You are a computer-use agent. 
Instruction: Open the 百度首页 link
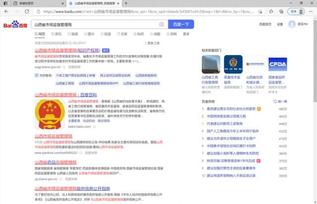[265, 24]
